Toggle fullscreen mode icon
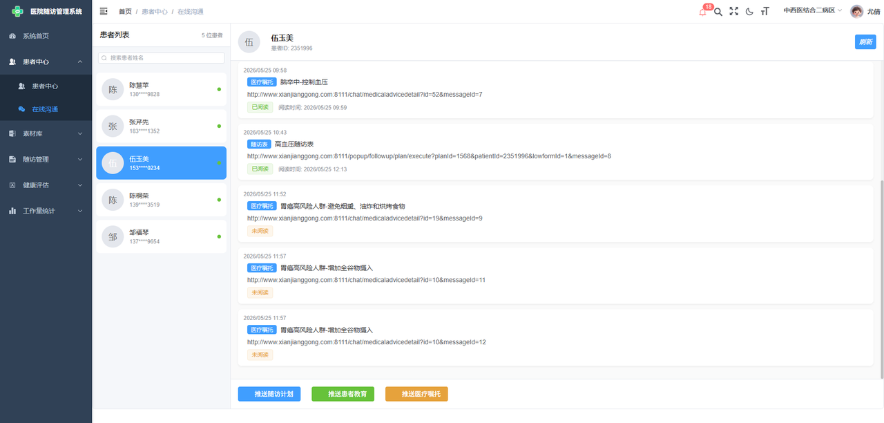Image resolution: width=884 pixels, height=423 pixels. (x=734, y=11)
